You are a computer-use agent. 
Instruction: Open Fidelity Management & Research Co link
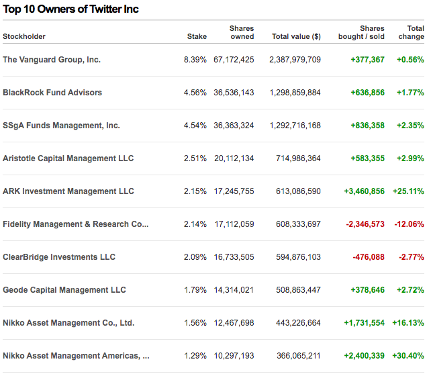pos(75,224)
